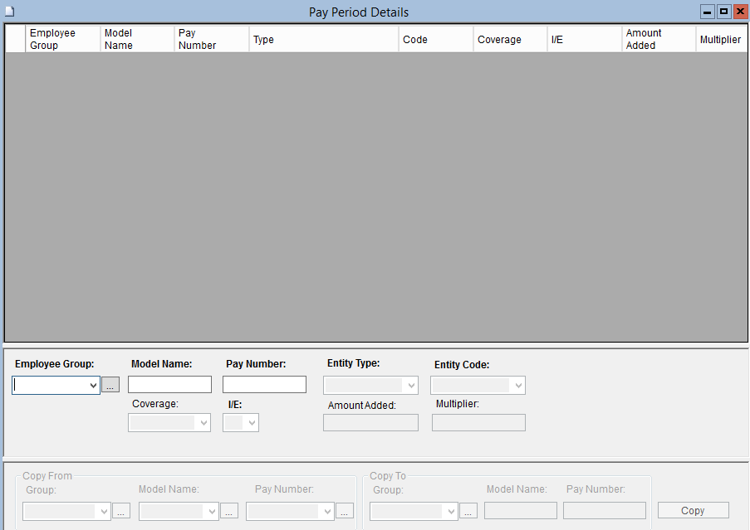Click browse button next to Copy To Group
Screen dimensions: 750x530
point(468,511)
